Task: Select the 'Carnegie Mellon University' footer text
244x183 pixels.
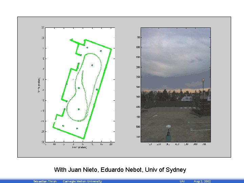Action: tap(82, 181)
